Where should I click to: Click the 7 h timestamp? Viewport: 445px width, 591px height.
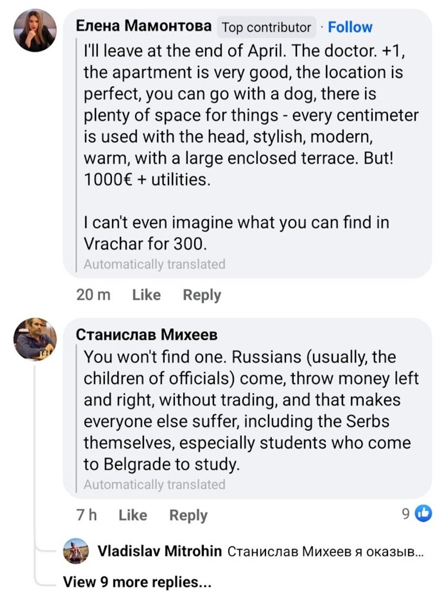tap(87, 515)
